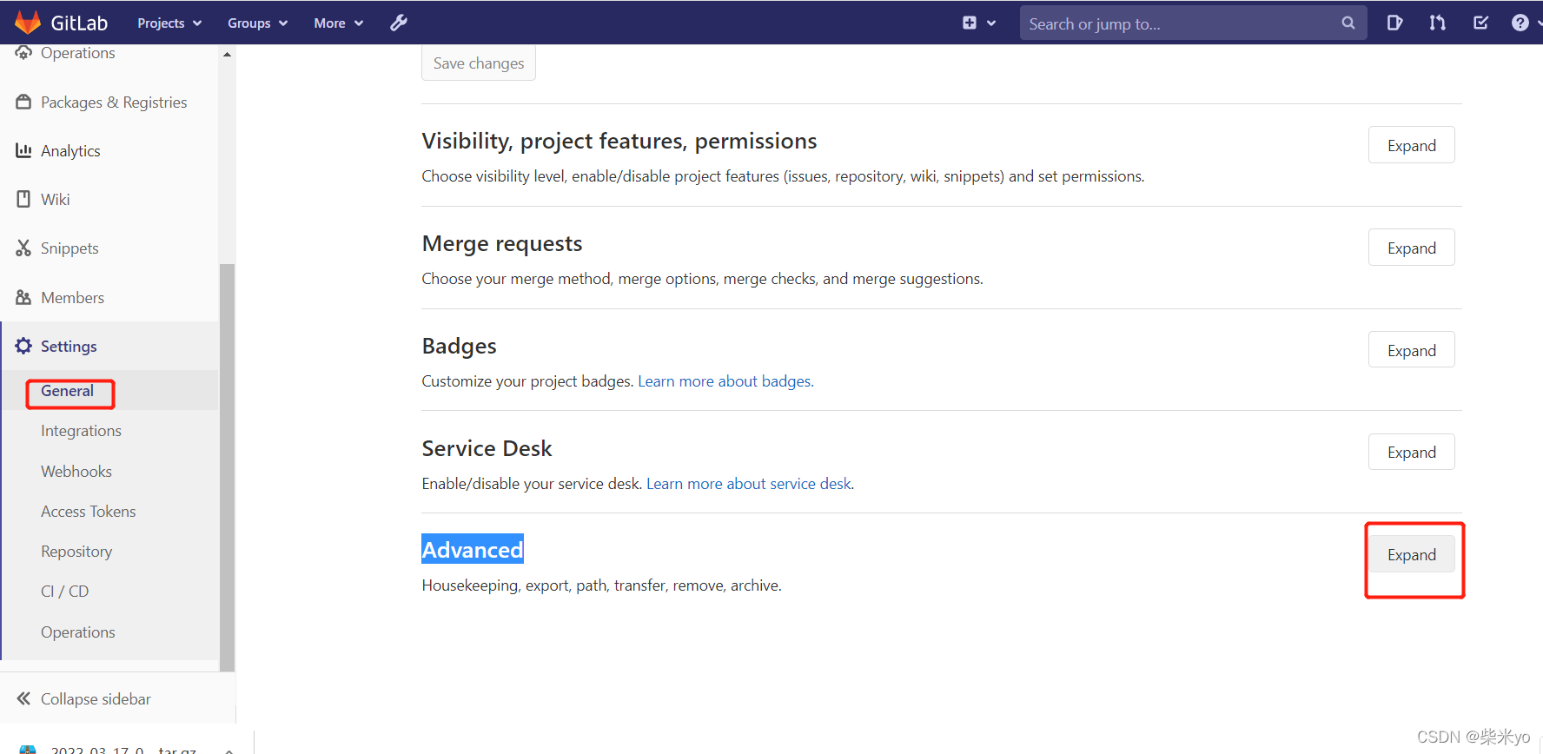Click the Merge requests heading
Viewport: 1543px width, 754px height.
[502, 243]
